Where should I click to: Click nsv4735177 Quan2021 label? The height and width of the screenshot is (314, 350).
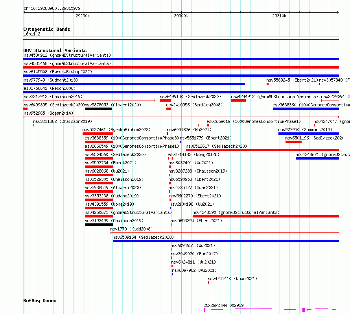pyautogui.click(x=193, y=188)
